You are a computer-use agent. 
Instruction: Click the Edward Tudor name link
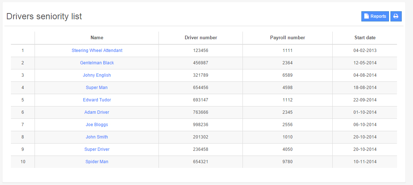tap(97, 100)
